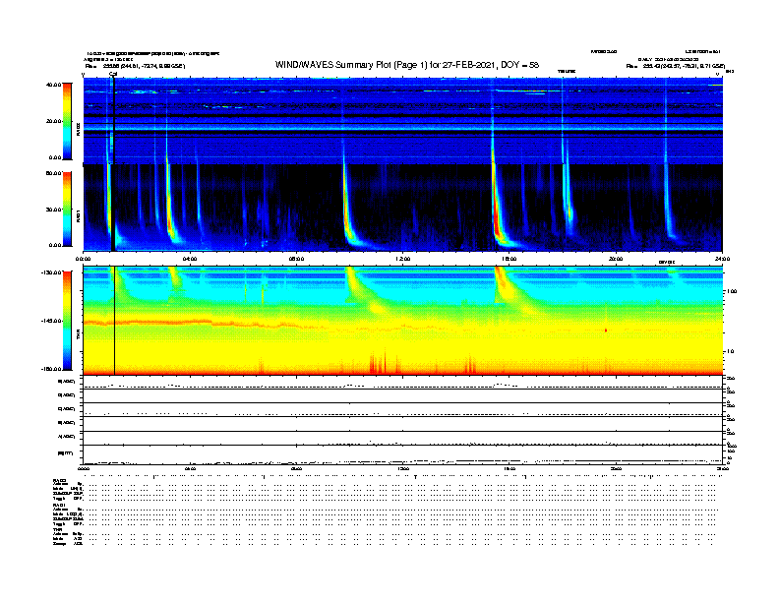Click the 16:00 tick label under RAD1 panel
779x602 pixels.
(509, 259)
